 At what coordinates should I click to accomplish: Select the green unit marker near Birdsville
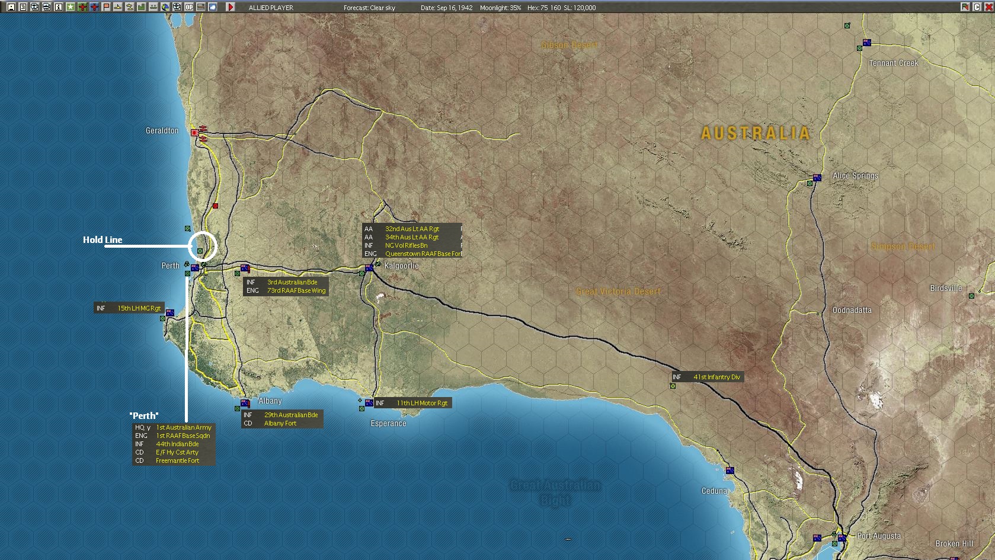point(971,296)
